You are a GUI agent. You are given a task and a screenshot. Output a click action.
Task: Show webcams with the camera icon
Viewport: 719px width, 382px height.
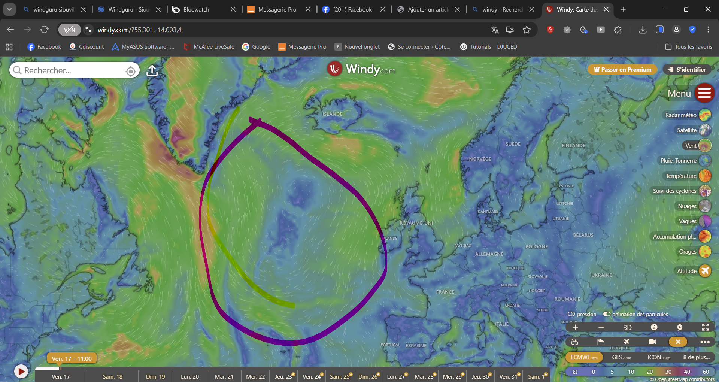point(652,342)
